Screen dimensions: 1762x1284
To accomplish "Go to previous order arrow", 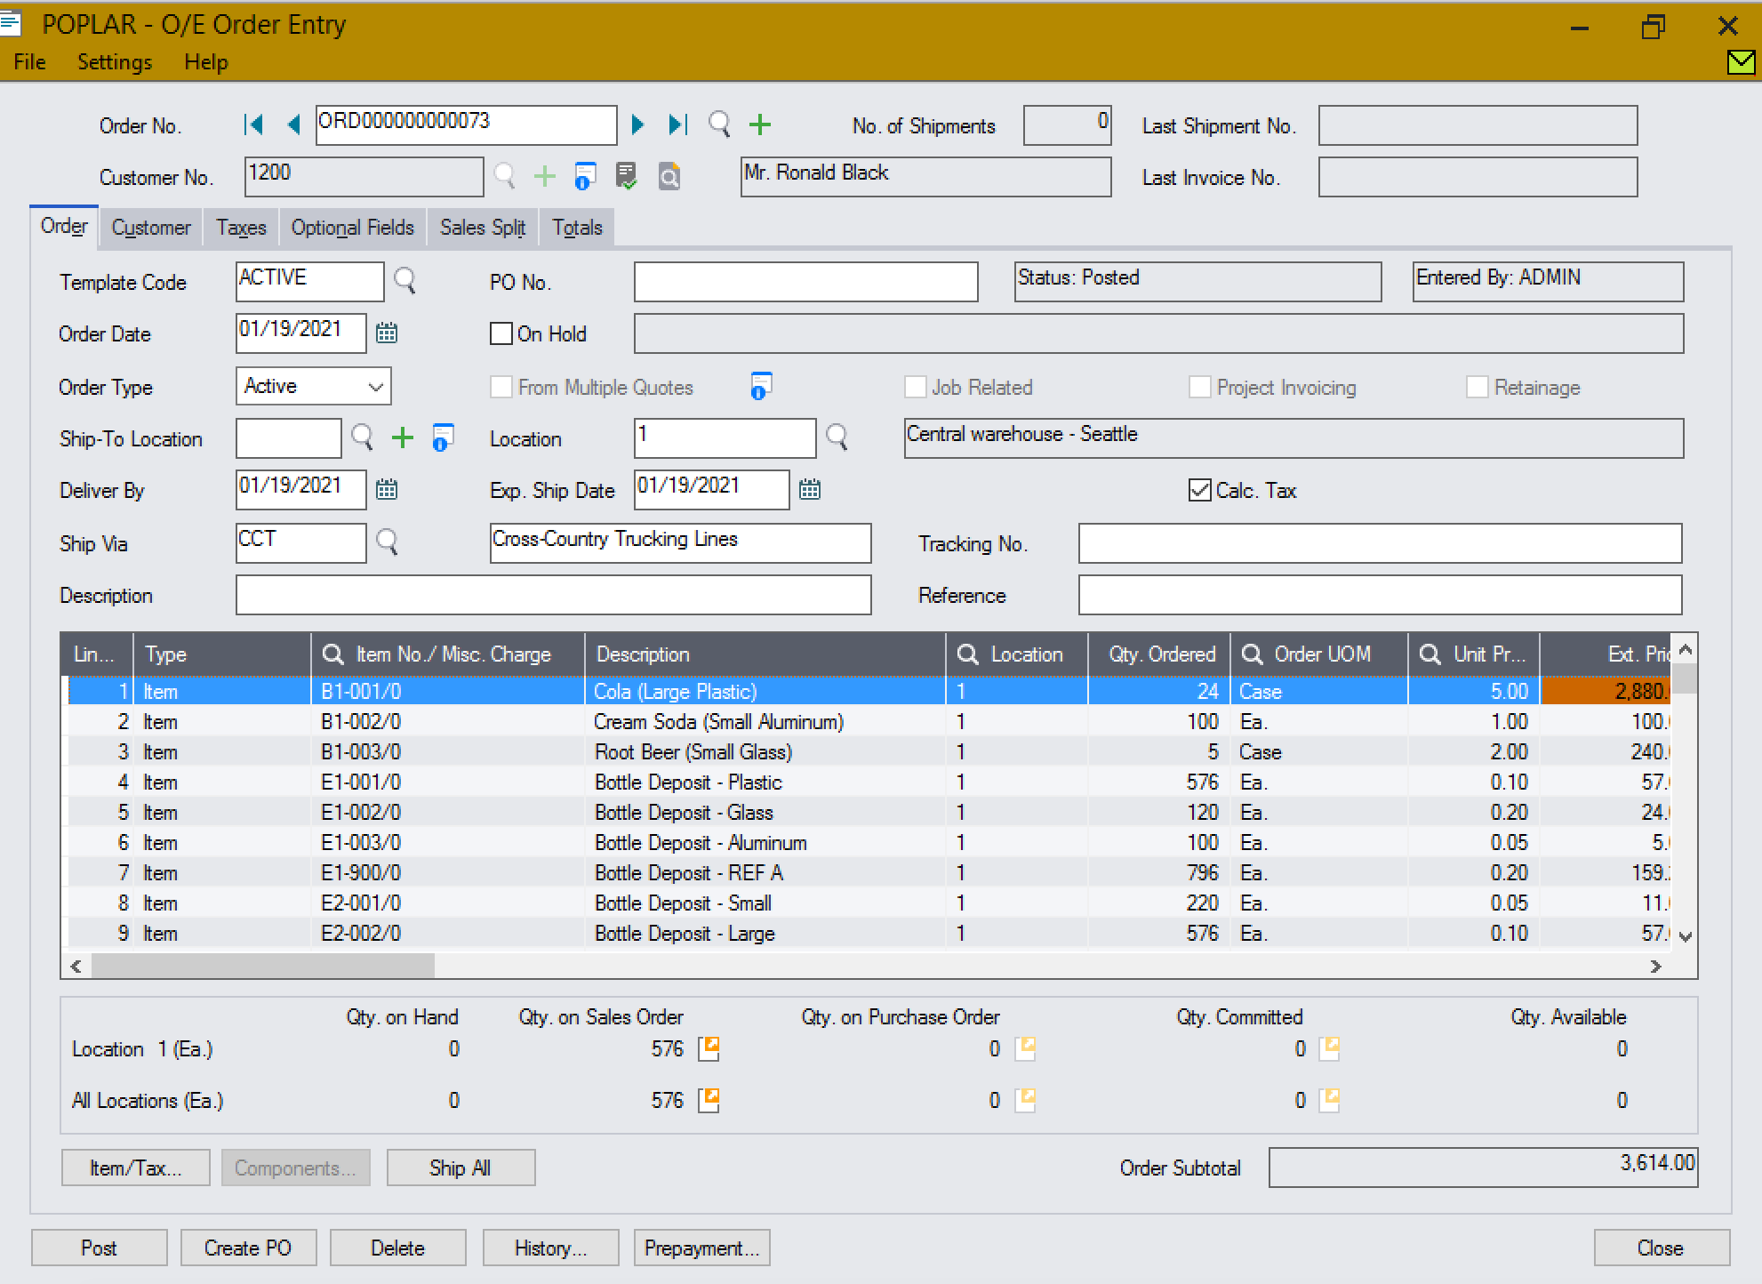I will click(294, 124).
